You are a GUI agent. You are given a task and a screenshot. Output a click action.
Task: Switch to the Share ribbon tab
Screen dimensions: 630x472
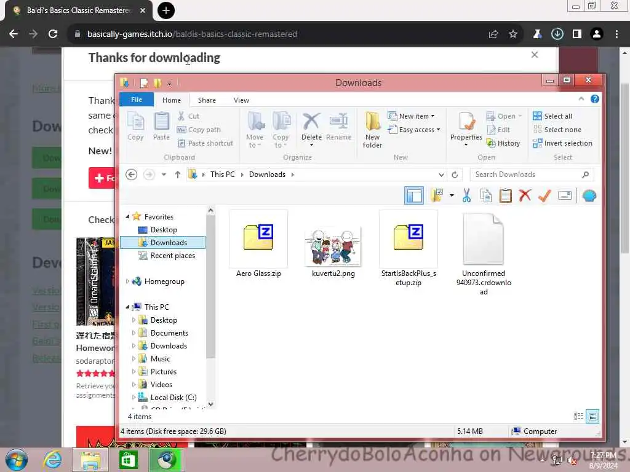coord(207,100)
